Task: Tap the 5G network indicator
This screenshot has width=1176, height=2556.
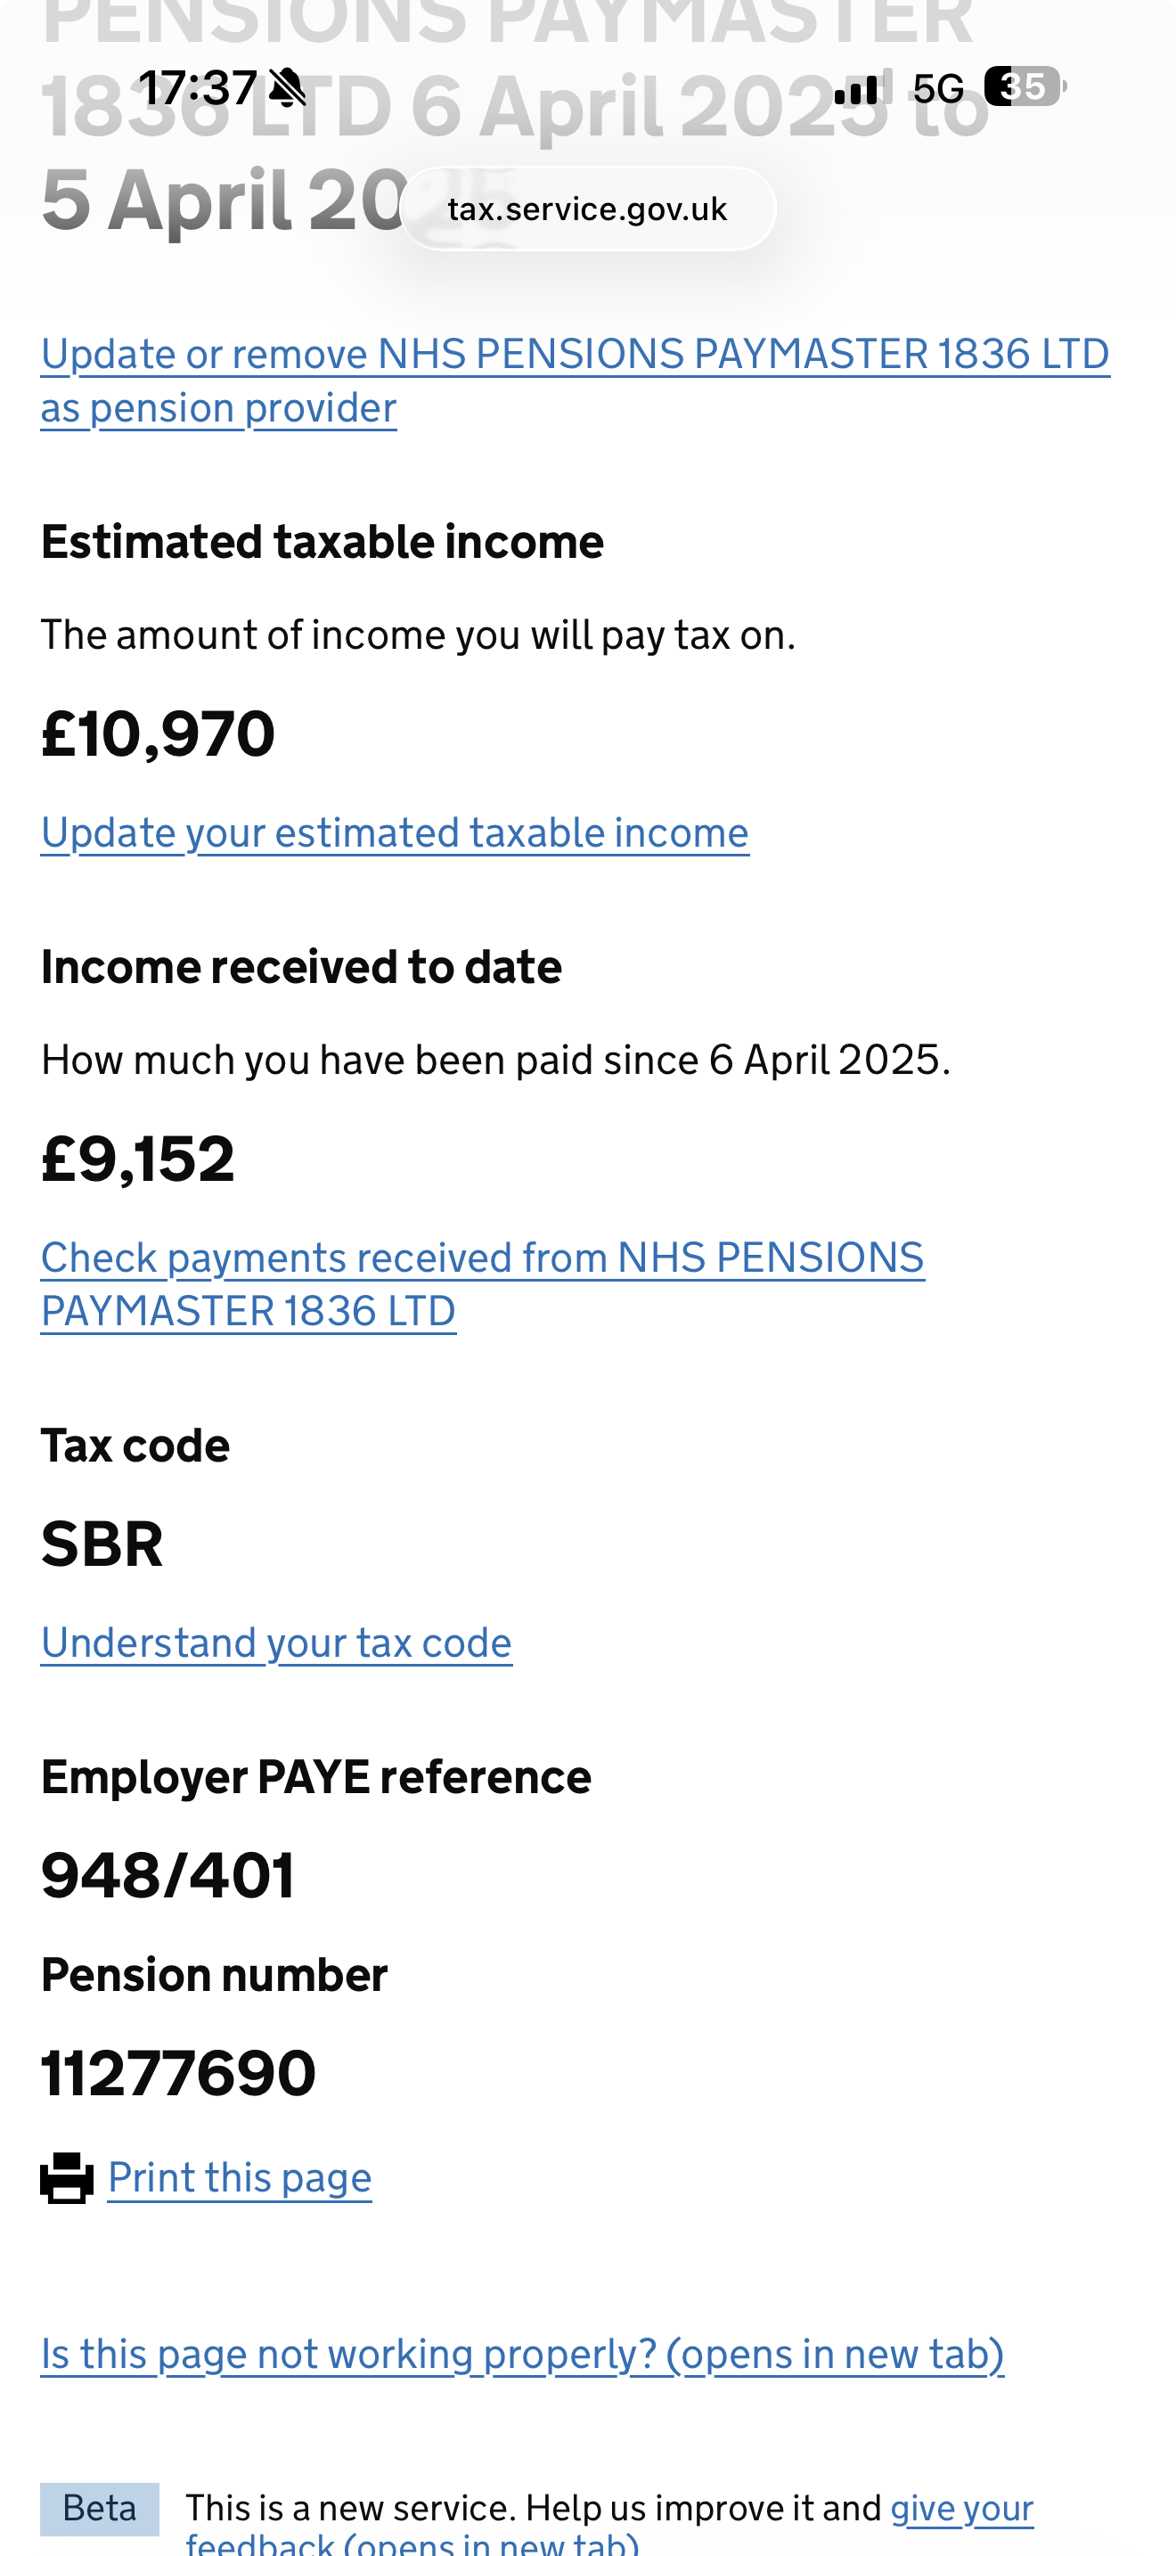Action: pyautogui.click(x=938, y=88)
